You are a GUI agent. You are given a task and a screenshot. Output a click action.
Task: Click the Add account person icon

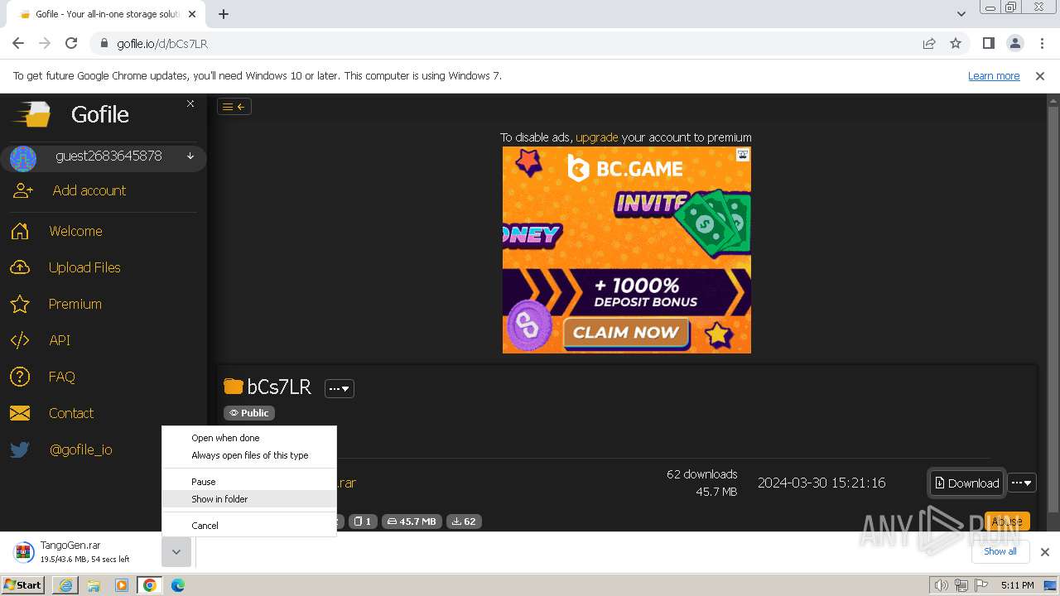23,190
